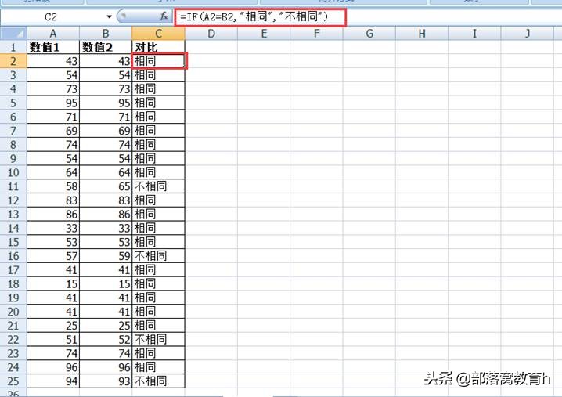Click cell B11 with value 65

pyautogui.click(x=106, y=186)
